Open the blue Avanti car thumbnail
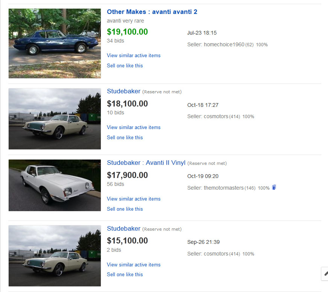Viewport: 328px width, 292px height. click(x=55, y=43)
